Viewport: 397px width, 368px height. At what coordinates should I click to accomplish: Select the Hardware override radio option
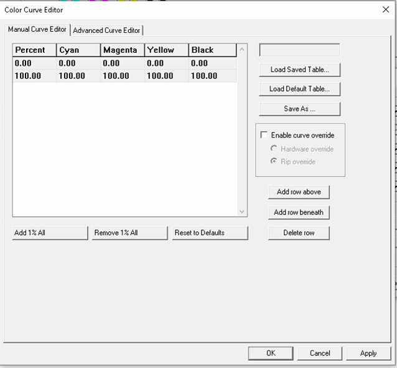pyautogui.click(x=274, y=149)
